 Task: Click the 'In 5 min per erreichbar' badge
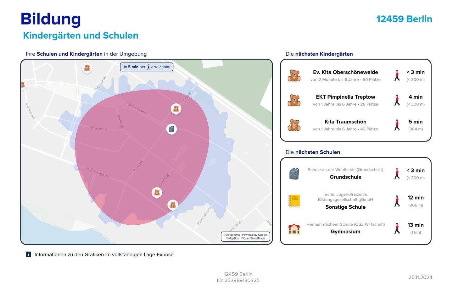[x=147, y=67]
